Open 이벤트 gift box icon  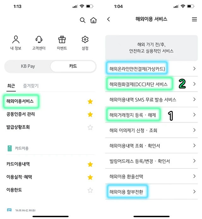[62, 40]
